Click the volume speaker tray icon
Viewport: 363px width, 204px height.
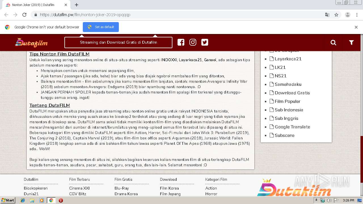click(329, 200)
